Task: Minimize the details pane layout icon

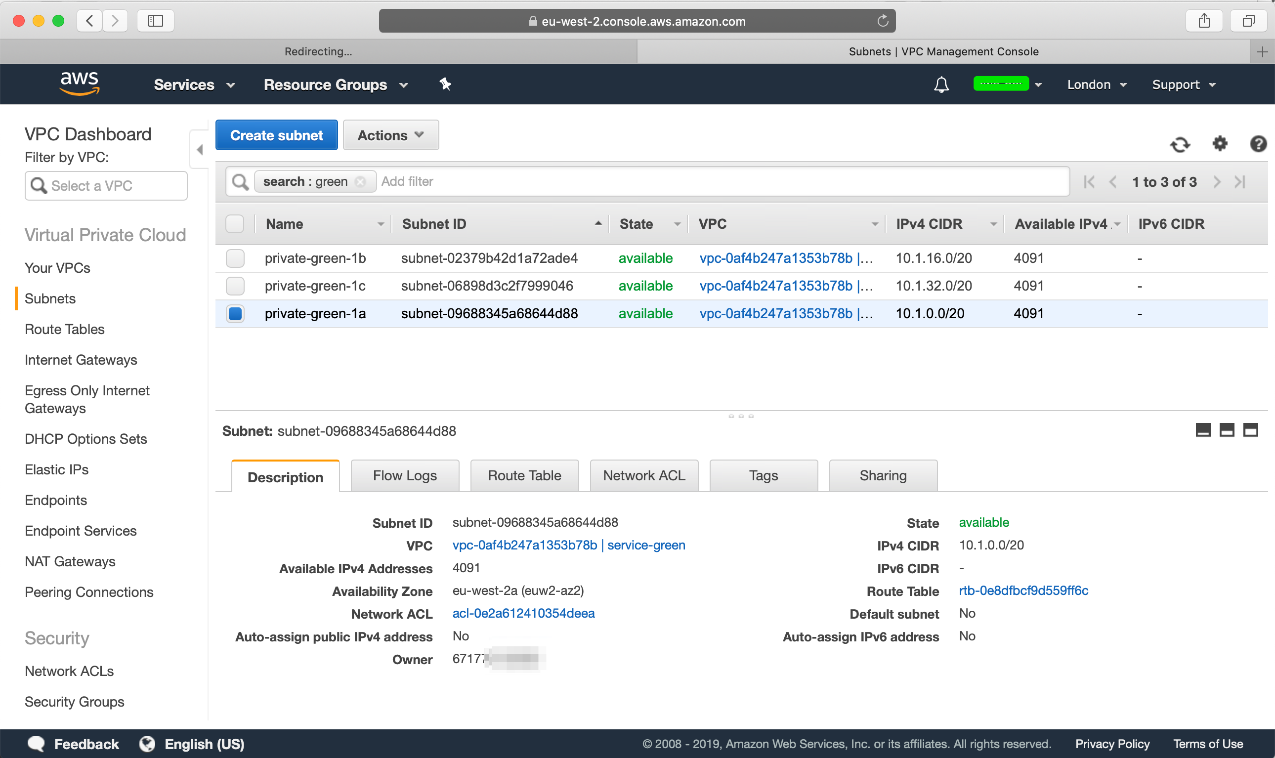Action: coord(1203,430)
